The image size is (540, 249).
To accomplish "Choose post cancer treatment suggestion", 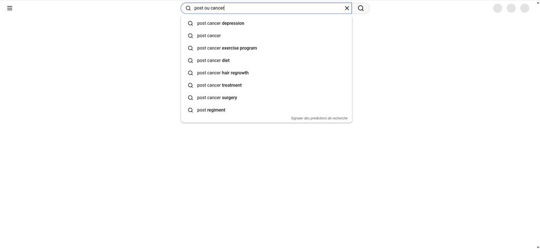I will click(219, 85).
